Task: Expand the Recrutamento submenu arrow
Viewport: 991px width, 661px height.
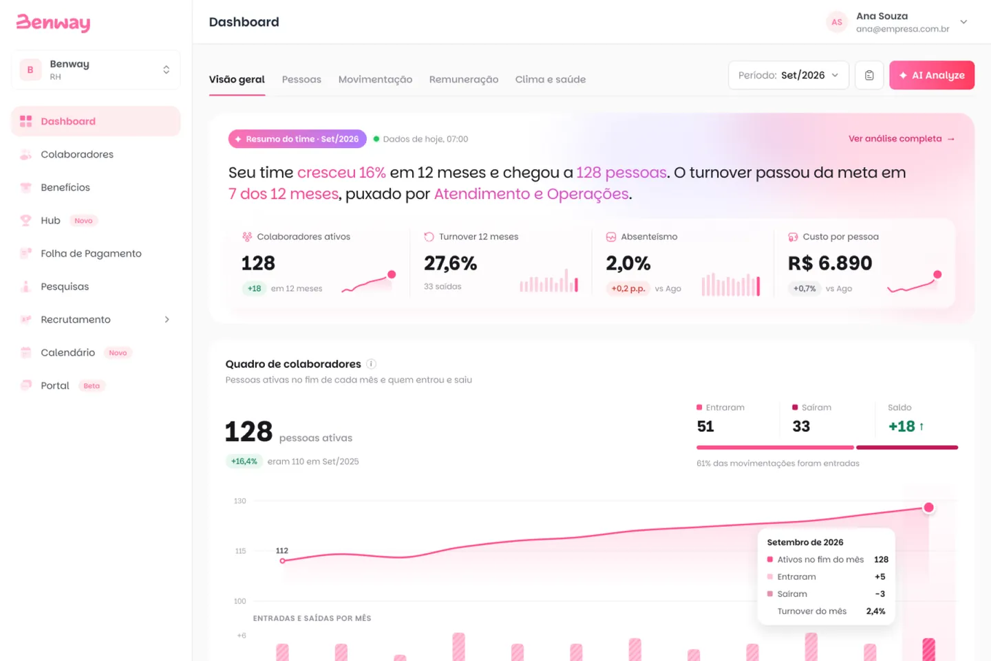Action: click(x=167, y=319)
